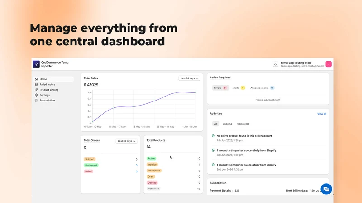Screen dimensions: 362x203
Task: Click 'No active product found in this seller account'
Action: point(244,136)
